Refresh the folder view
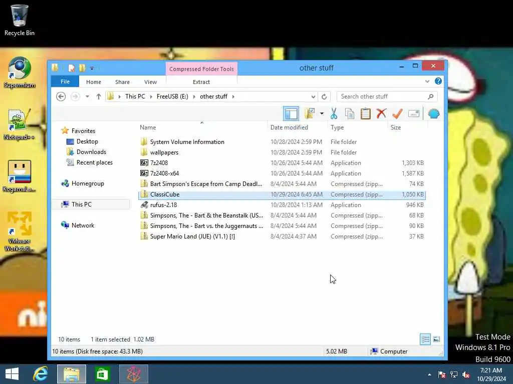513x384 pixels. tap(324, 96)
